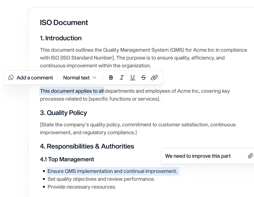The width and height of the screenshot is (254, 197).
Task: Click the 'continuous improvement within the organization.' line
Action: click(96, 66)
